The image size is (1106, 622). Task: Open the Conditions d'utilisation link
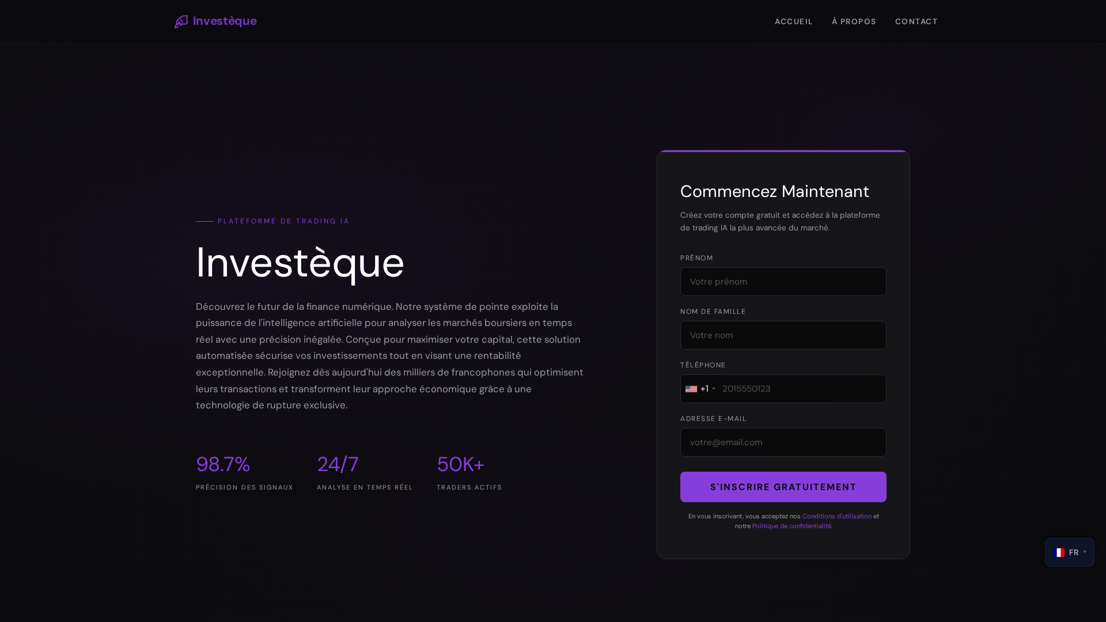pos(836,516)
